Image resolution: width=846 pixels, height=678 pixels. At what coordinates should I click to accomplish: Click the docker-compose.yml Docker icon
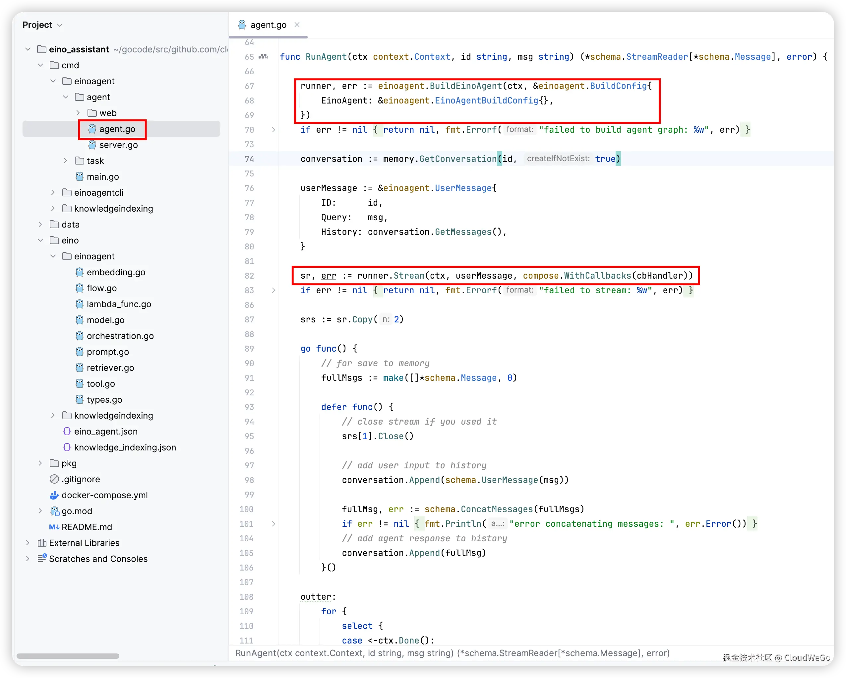pyautogui.click(x=54, y=495)
